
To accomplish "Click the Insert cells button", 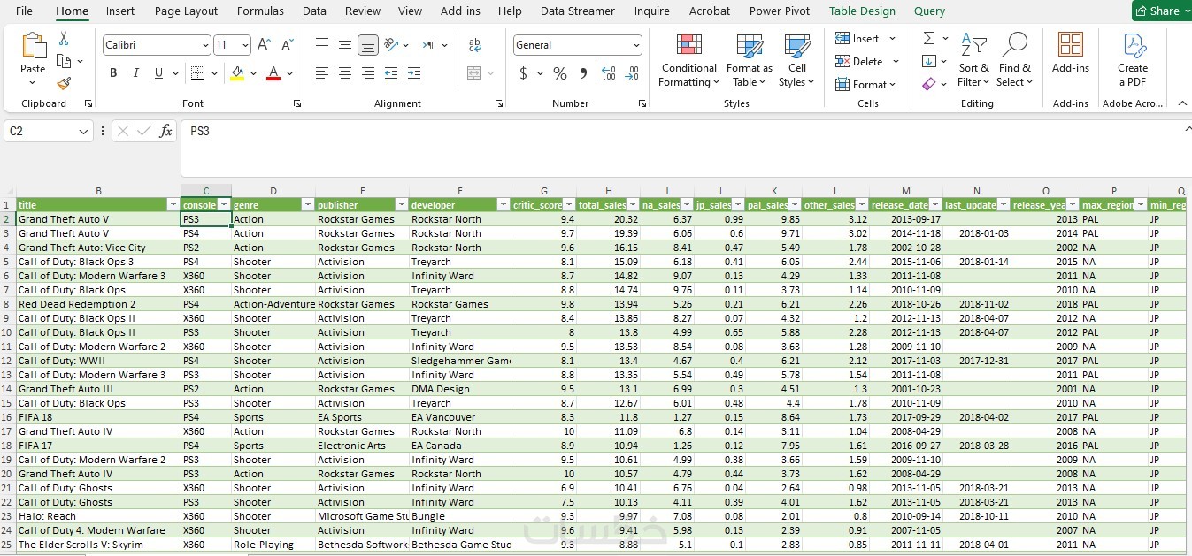I will (x=865, y=39).
